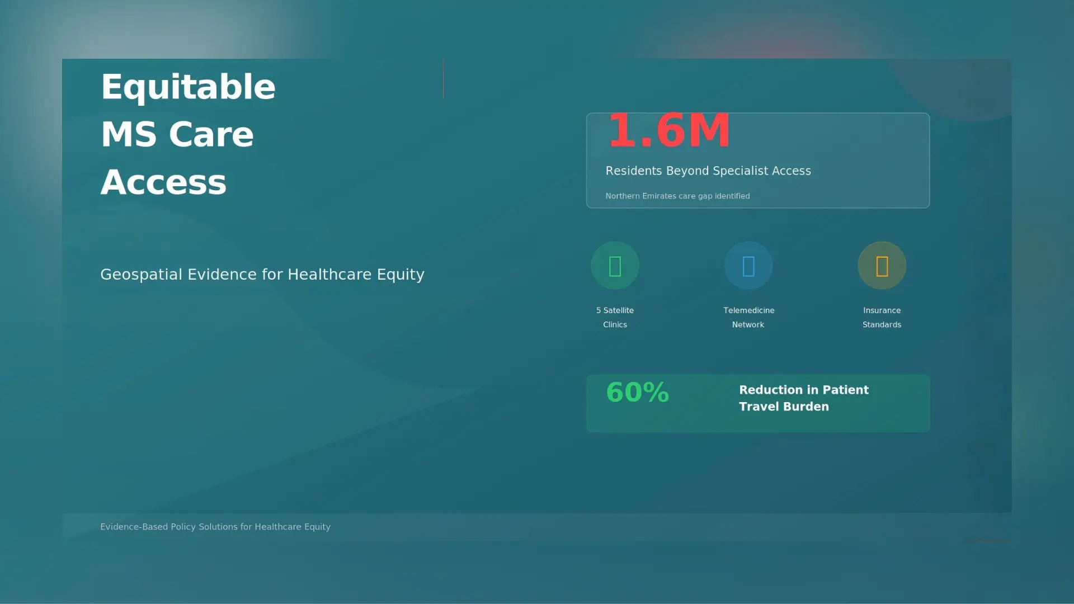Select the Insurance Standards label text
Viewport: 1074px width, 604px height.
(x=882, y=317)
